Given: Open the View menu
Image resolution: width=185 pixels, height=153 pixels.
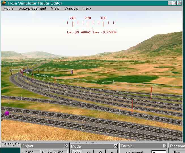Looking at the screenshot, I should point(55,8).
